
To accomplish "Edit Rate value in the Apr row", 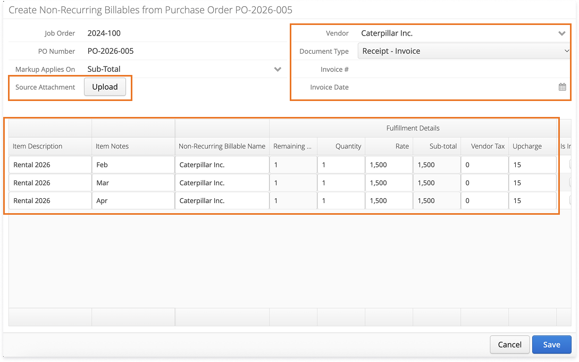I will point(389,200).
